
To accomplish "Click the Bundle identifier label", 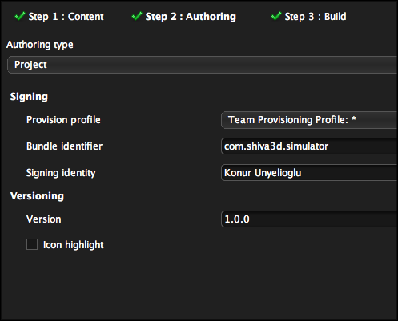I will click(x=64, y=146).
